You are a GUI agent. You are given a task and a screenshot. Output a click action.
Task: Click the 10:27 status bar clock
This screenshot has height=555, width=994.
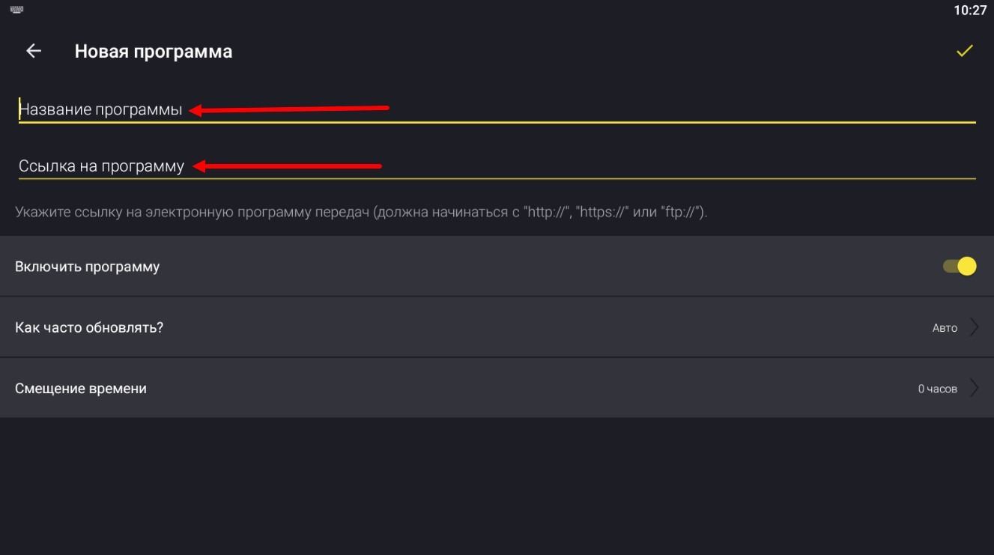[970, 10]
